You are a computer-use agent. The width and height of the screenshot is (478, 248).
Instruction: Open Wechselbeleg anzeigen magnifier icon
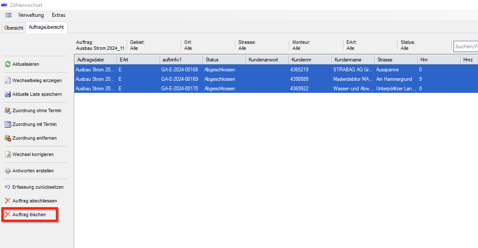point(8,80)
